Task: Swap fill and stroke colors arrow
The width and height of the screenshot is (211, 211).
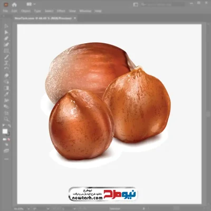Action: click(9, 126)
